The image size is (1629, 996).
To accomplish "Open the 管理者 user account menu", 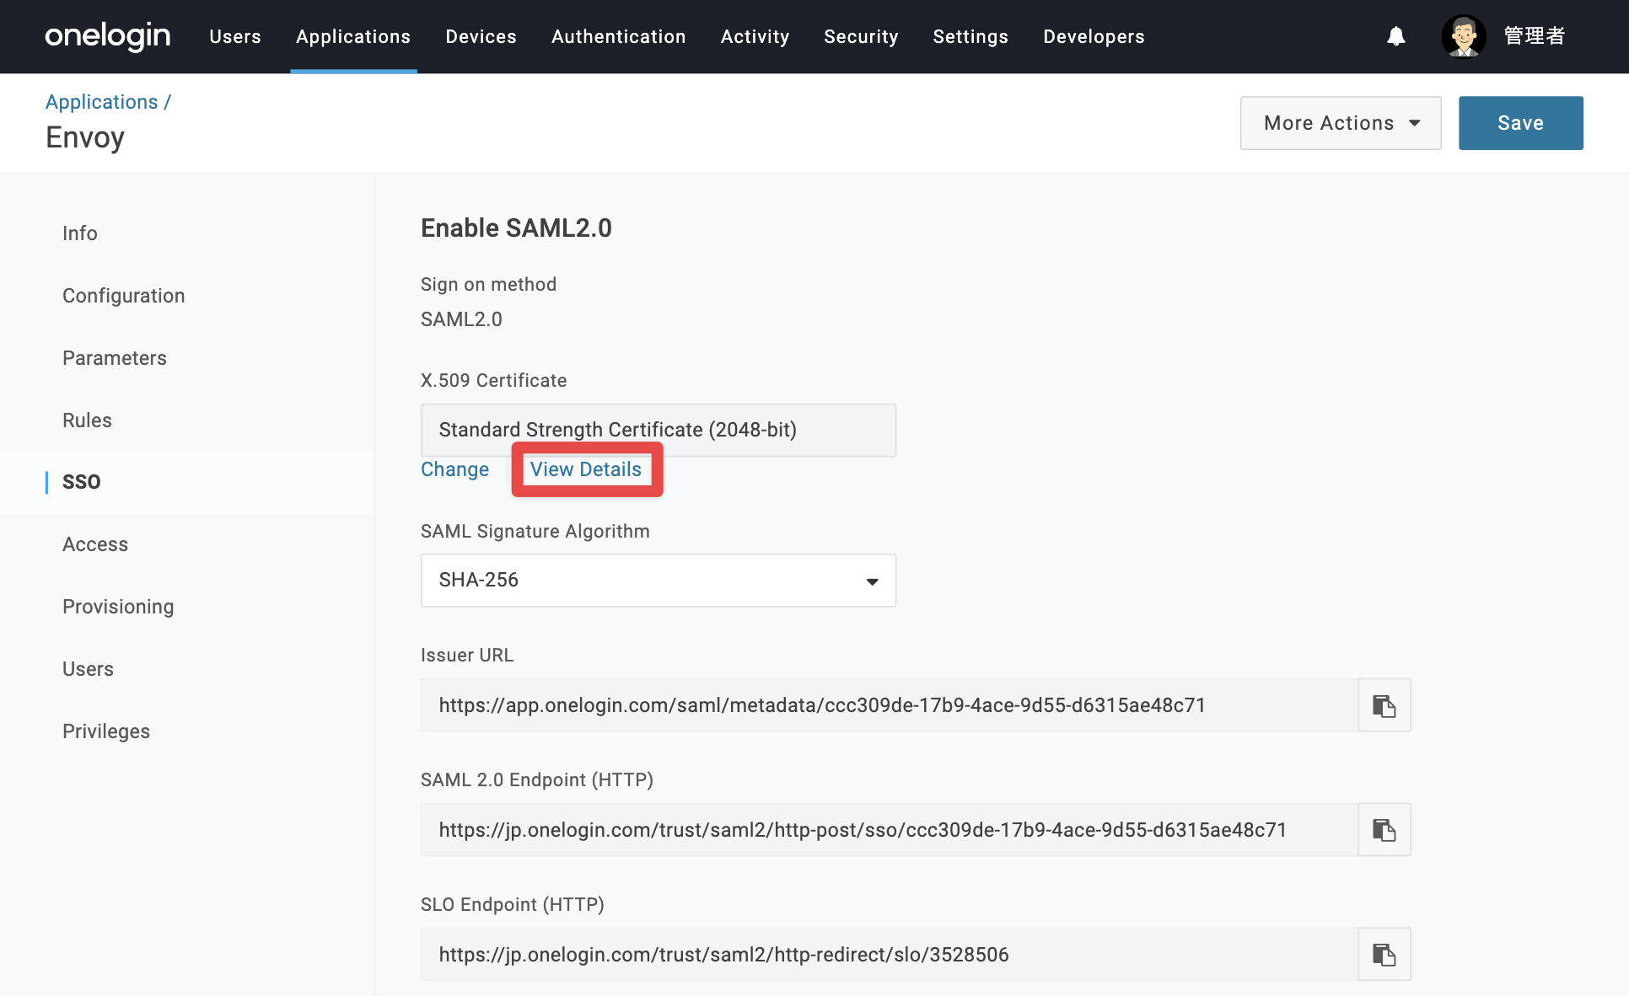I will pyautogui.click(x=1535, y=36).
